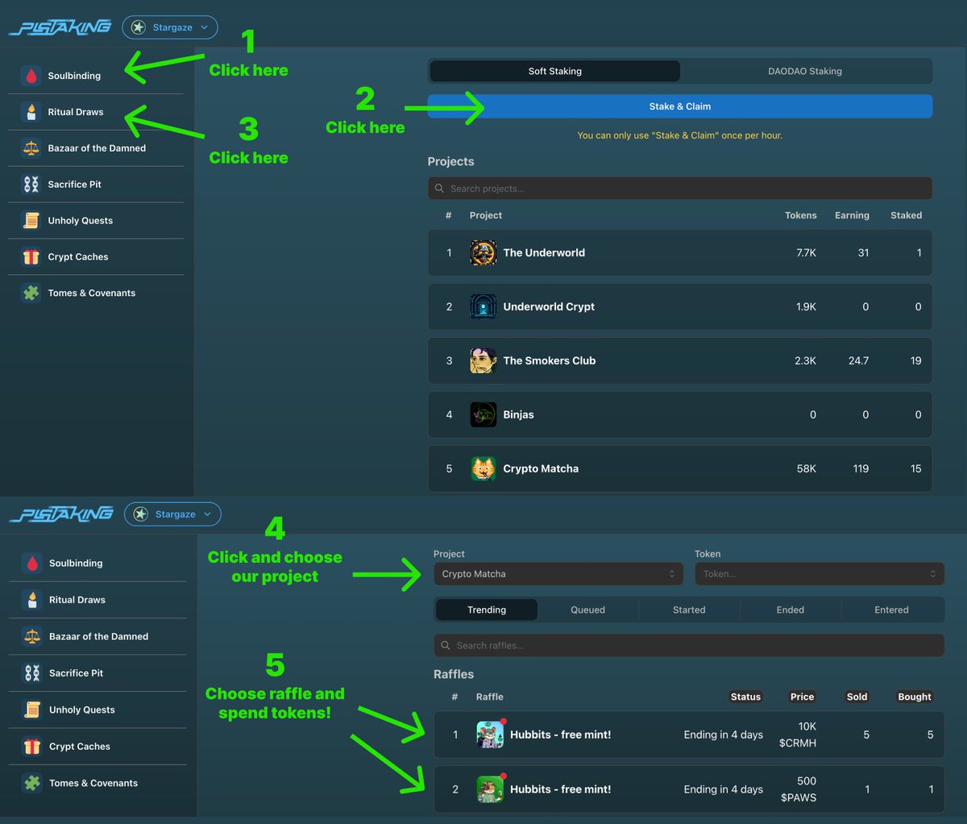Open Stargaze chain dropdown above the Raffles screen
This screenshot has width=967, height=824.
[172, 514]
